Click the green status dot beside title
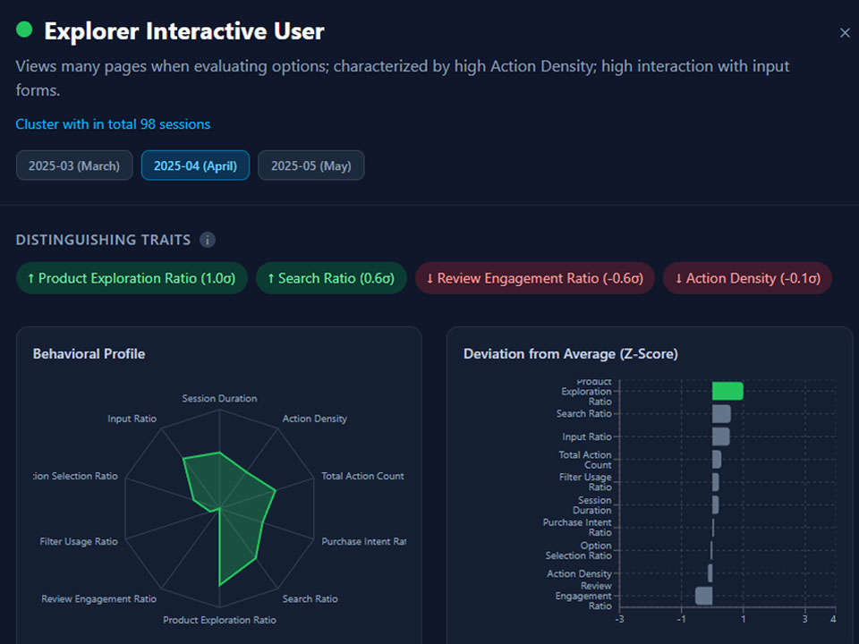 24,30
